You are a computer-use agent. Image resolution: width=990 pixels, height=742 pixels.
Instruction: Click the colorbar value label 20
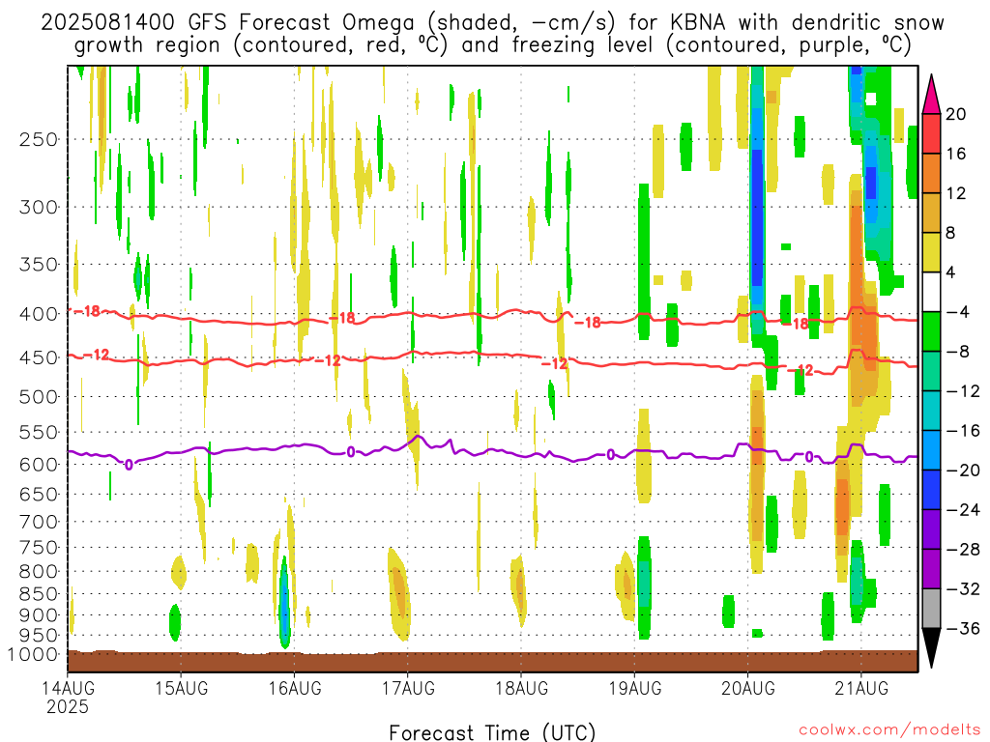pos(956,114)
